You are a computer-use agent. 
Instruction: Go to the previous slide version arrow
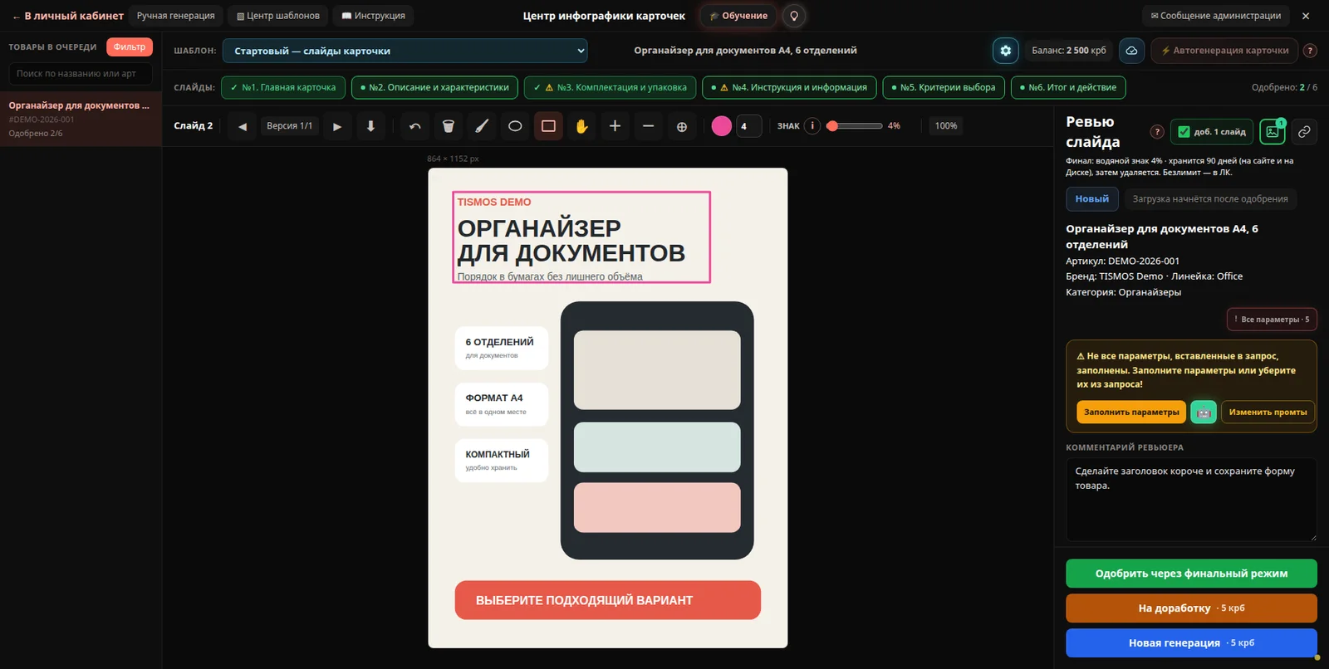tap(243, 126)
